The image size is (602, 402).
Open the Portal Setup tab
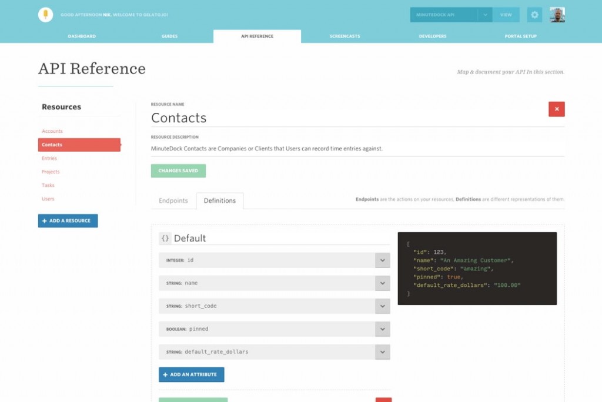click(x=521, y=36)
